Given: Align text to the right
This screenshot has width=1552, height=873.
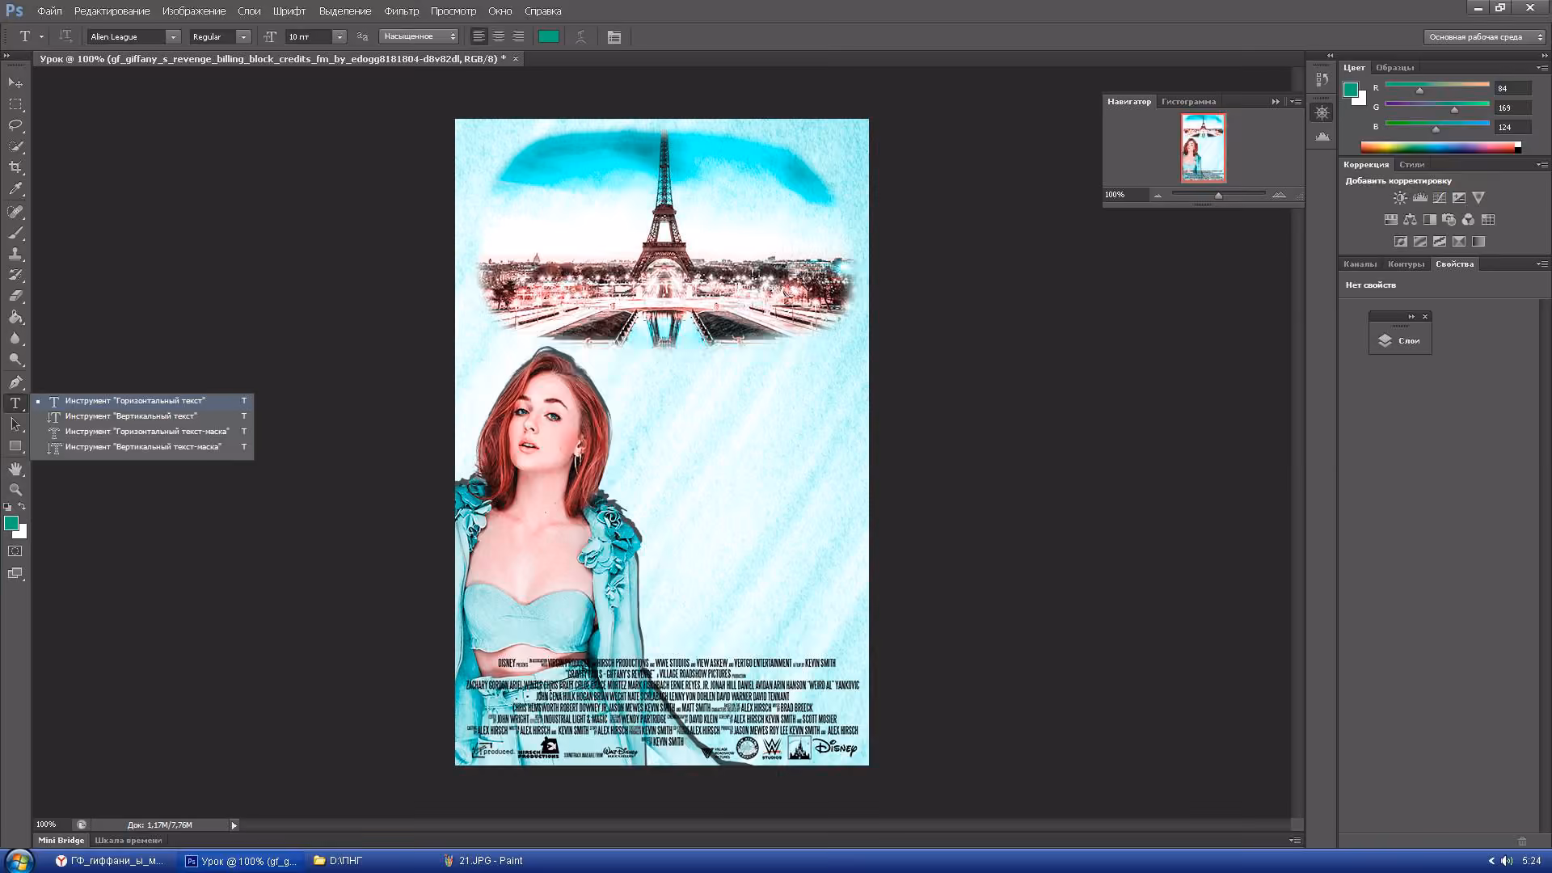Looking at the screenshot, I should [518, 36].
